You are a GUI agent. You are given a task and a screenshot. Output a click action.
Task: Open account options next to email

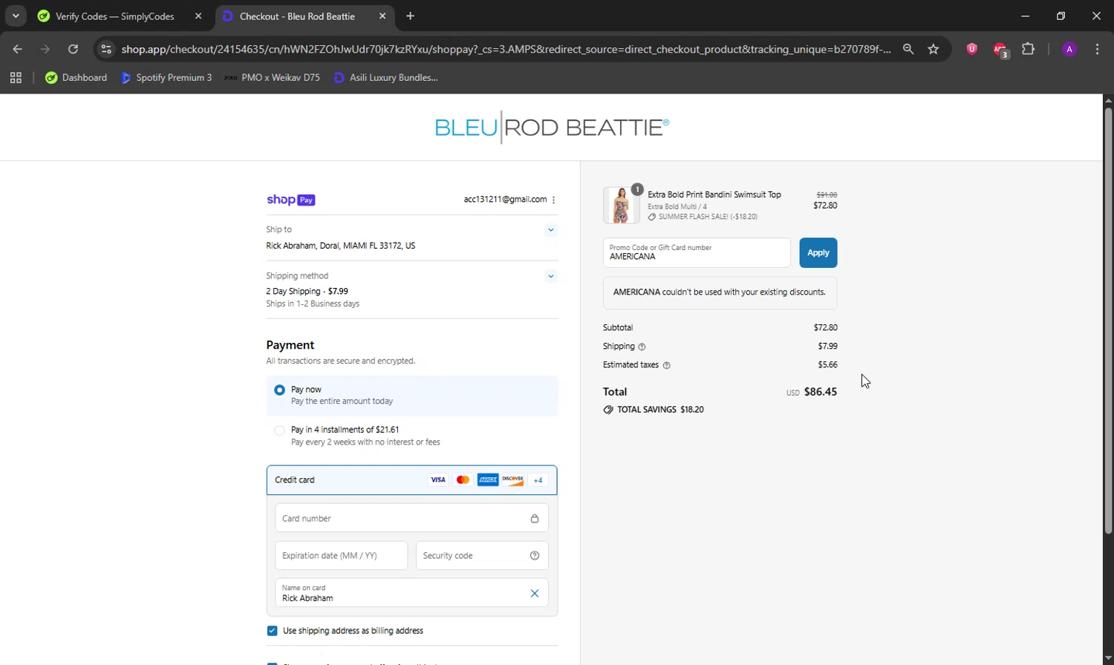tap(554, 200)
